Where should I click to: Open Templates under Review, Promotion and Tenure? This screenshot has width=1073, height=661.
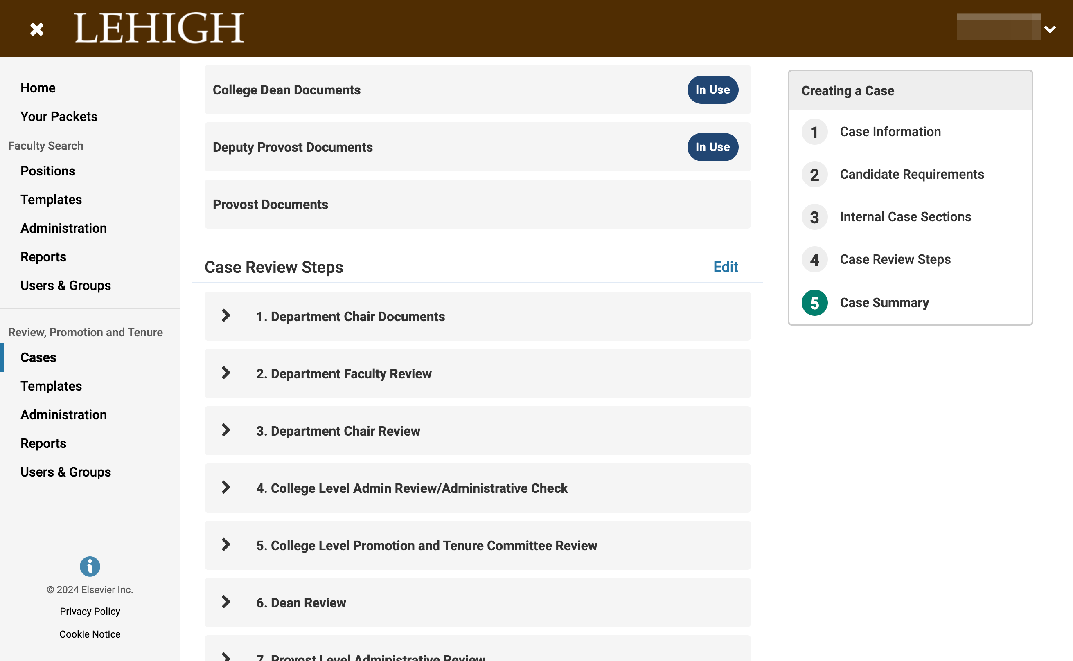pyautogui.click(x=51, y=386)
